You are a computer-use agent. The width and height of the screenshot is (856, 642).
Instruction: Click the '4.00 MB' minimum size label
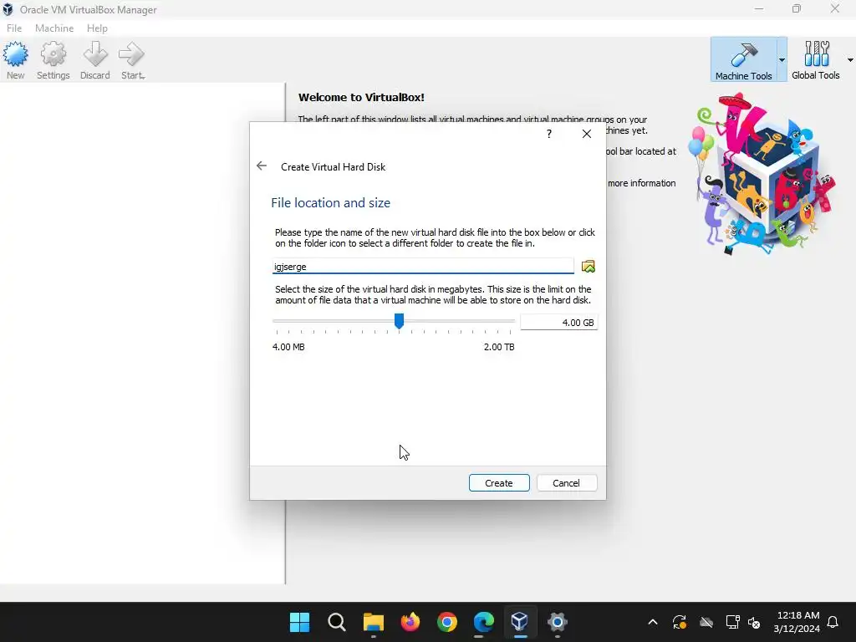coord(288,347)
